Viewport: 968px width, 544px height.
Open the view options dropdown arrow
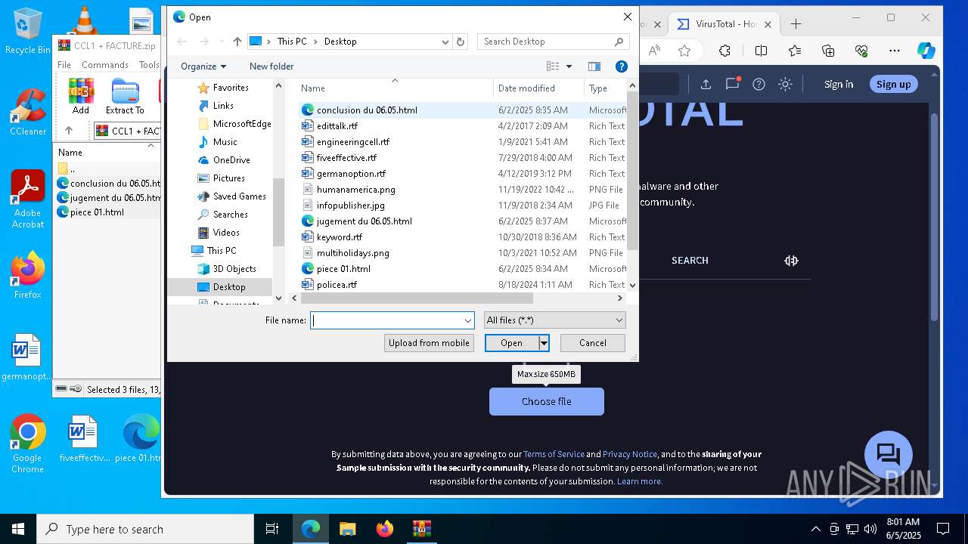pyautogui.click(x=569, y=66)
